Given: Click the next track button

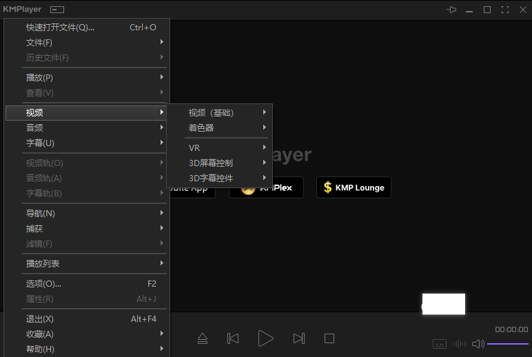Looking at the screenshot, I should (x=299, y=338).
